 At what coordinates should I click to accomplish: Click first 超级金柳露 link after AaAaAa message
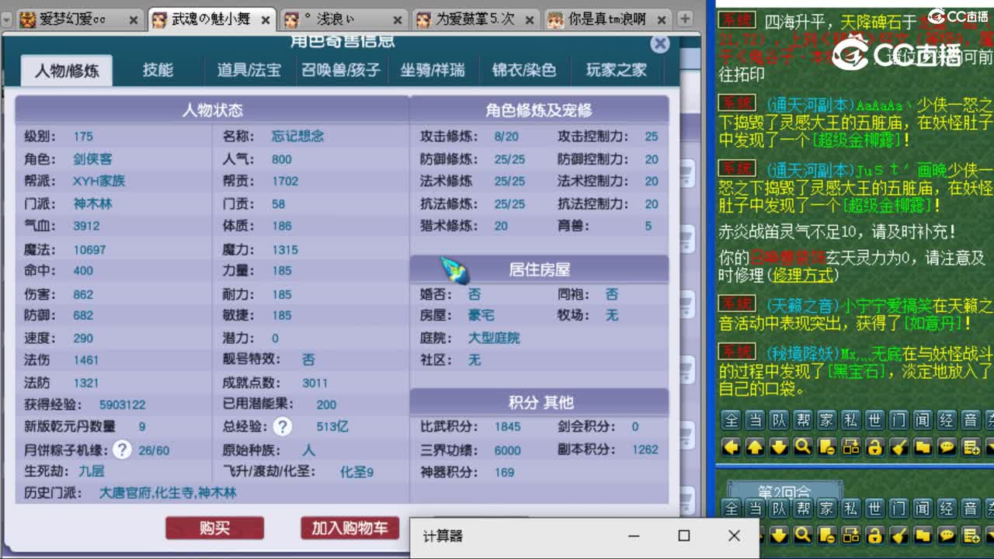click(857, 141)
